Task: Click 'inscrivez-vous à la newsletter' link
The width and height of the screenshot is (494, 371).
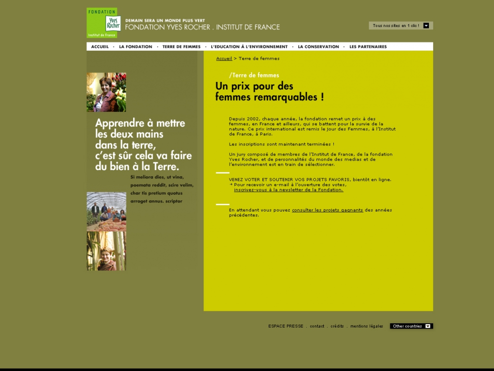Action: tap(288, 190)
